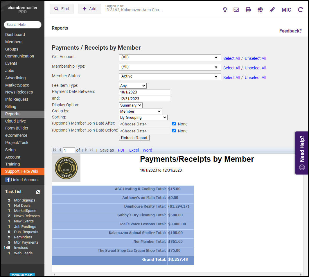309x277 pixels.
Task: Click the globe icon in header
Action: coord(260,10)
